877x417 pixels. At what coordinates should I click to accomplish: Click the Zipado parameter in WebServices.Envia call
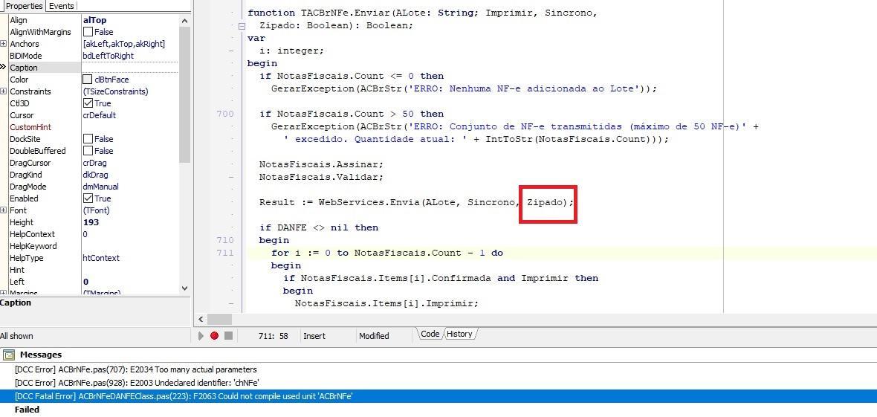coord(545,202)
